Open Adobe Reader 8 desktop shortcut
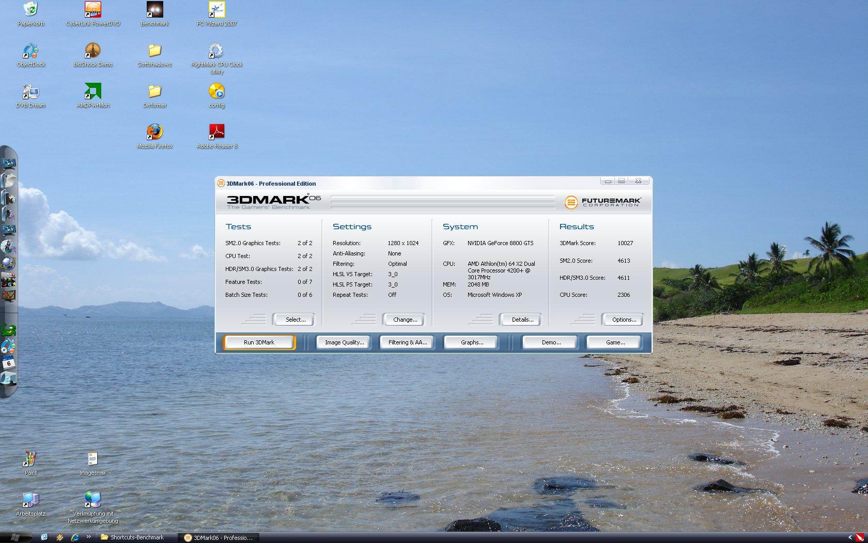This screenshot has height=543, width=868. pos(216,137)
